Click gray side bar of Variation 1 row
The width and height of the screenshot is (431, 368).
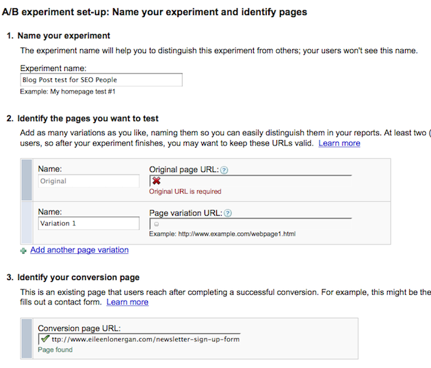click(27, 223)
